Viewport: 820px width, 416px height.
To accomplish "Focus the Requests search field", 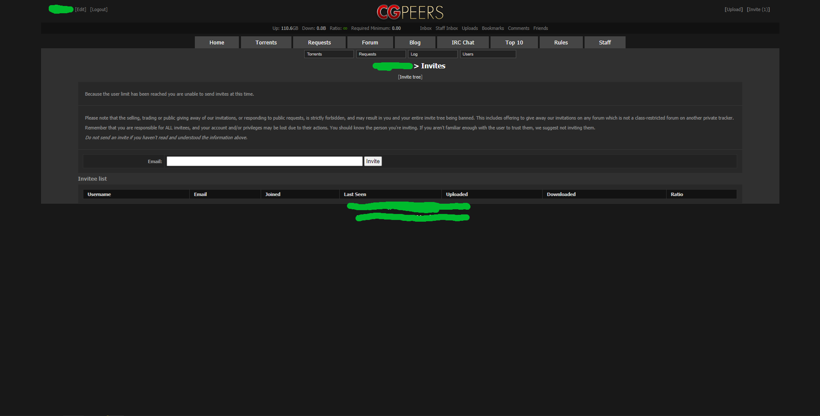I will pos(381,54).
